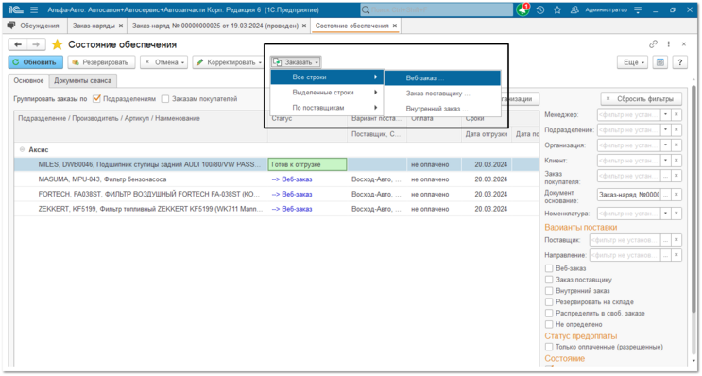
Task: Open the main hamburger menu
Action: [x=34, y=9]
